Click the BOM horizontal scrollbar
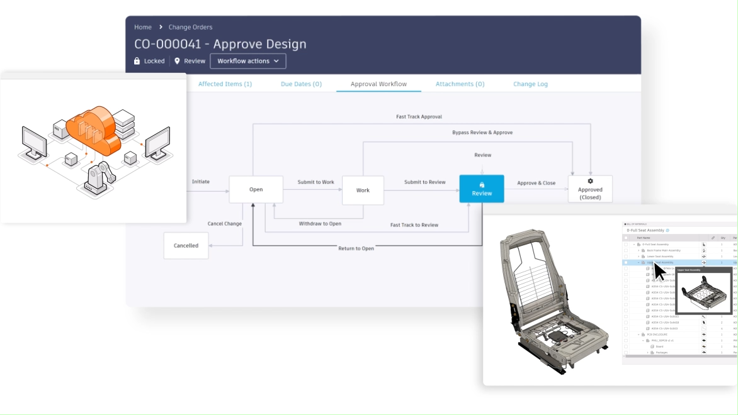Image resolution: width=738 pixels, height=415 pixels. click(681, 357)
